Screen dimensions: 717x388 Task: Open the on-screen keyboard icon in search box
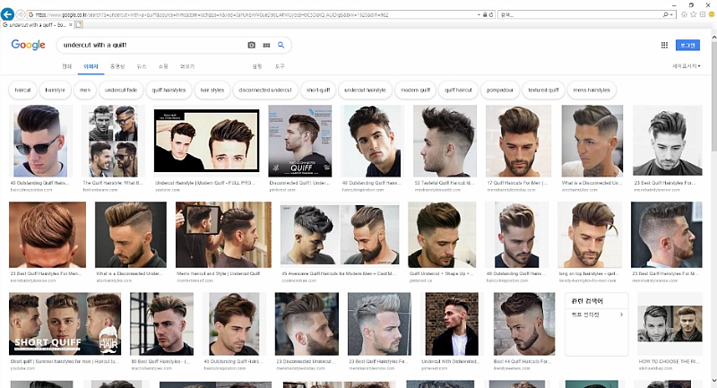point(266,45)
